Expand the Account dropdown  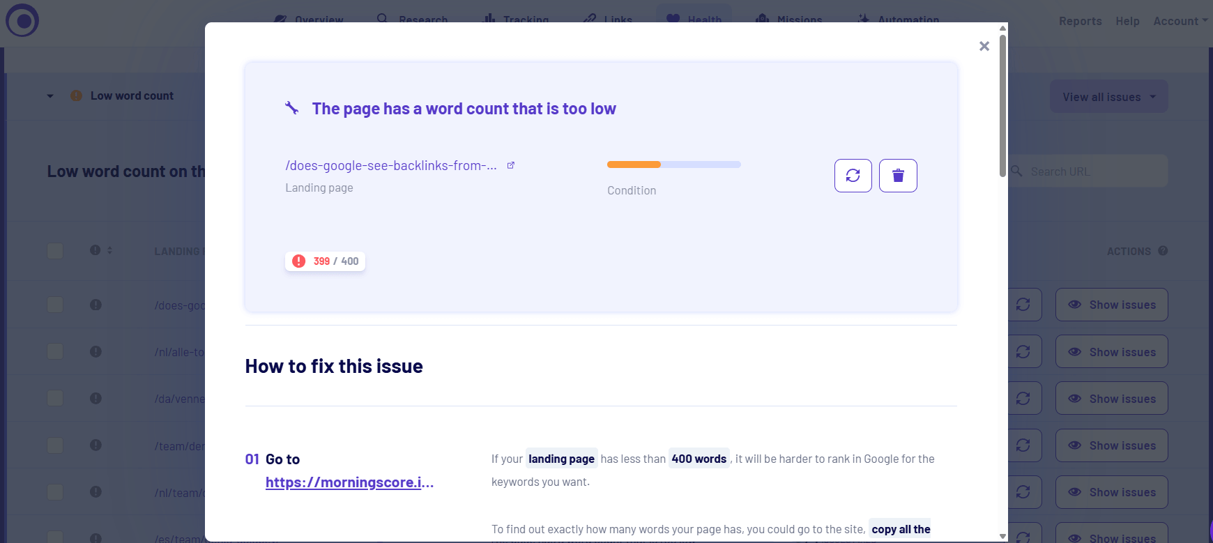(x=1180, y=21)
